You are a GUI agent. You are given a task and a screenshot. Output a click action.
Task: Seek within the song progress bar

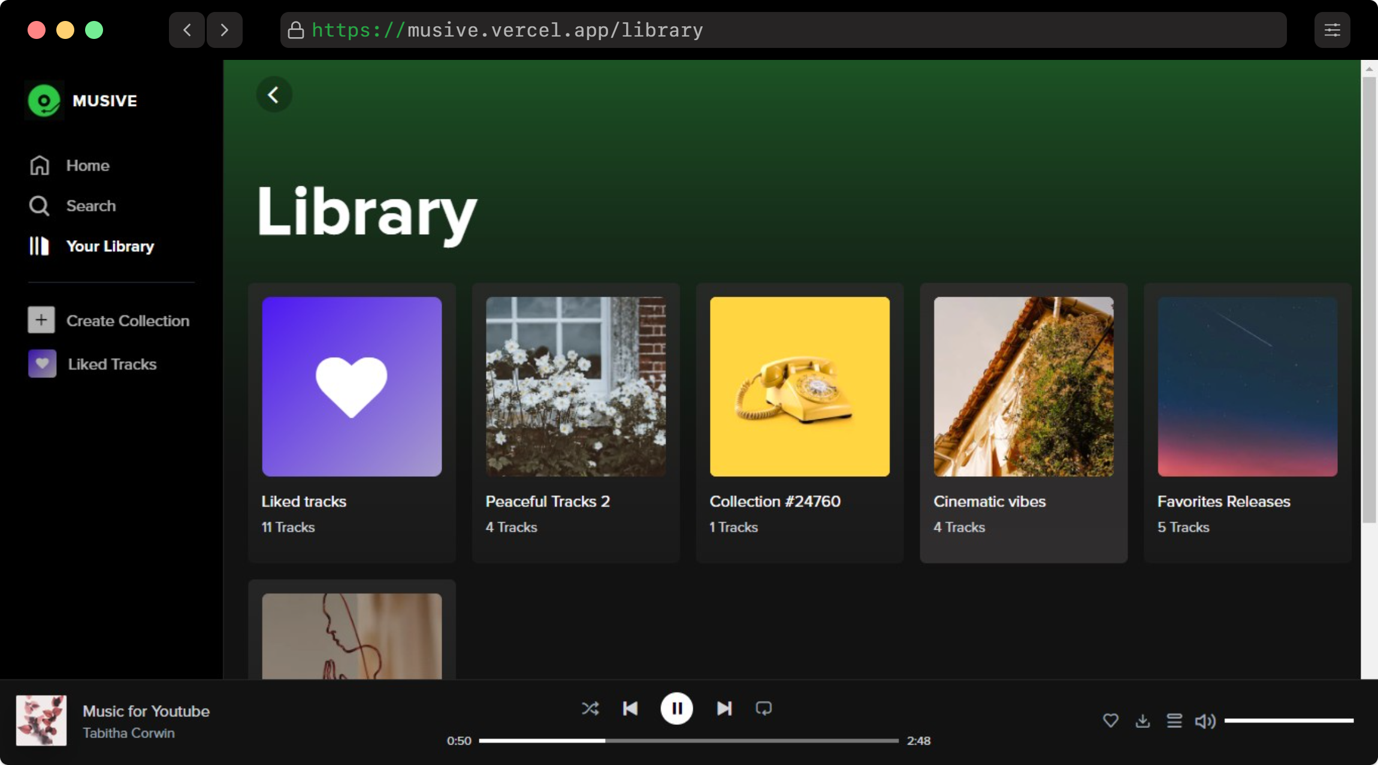688,741
